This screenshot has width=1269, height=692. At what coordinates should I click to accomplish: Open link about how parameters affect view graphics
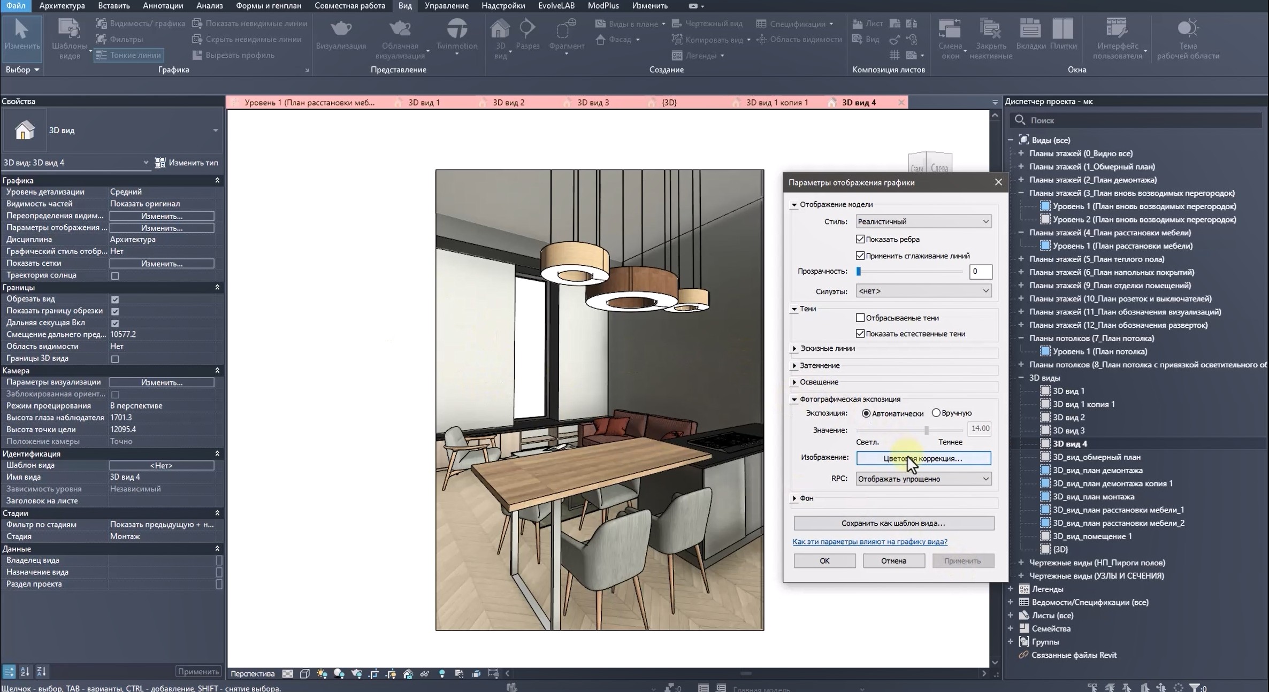click(x=870, y=541)
